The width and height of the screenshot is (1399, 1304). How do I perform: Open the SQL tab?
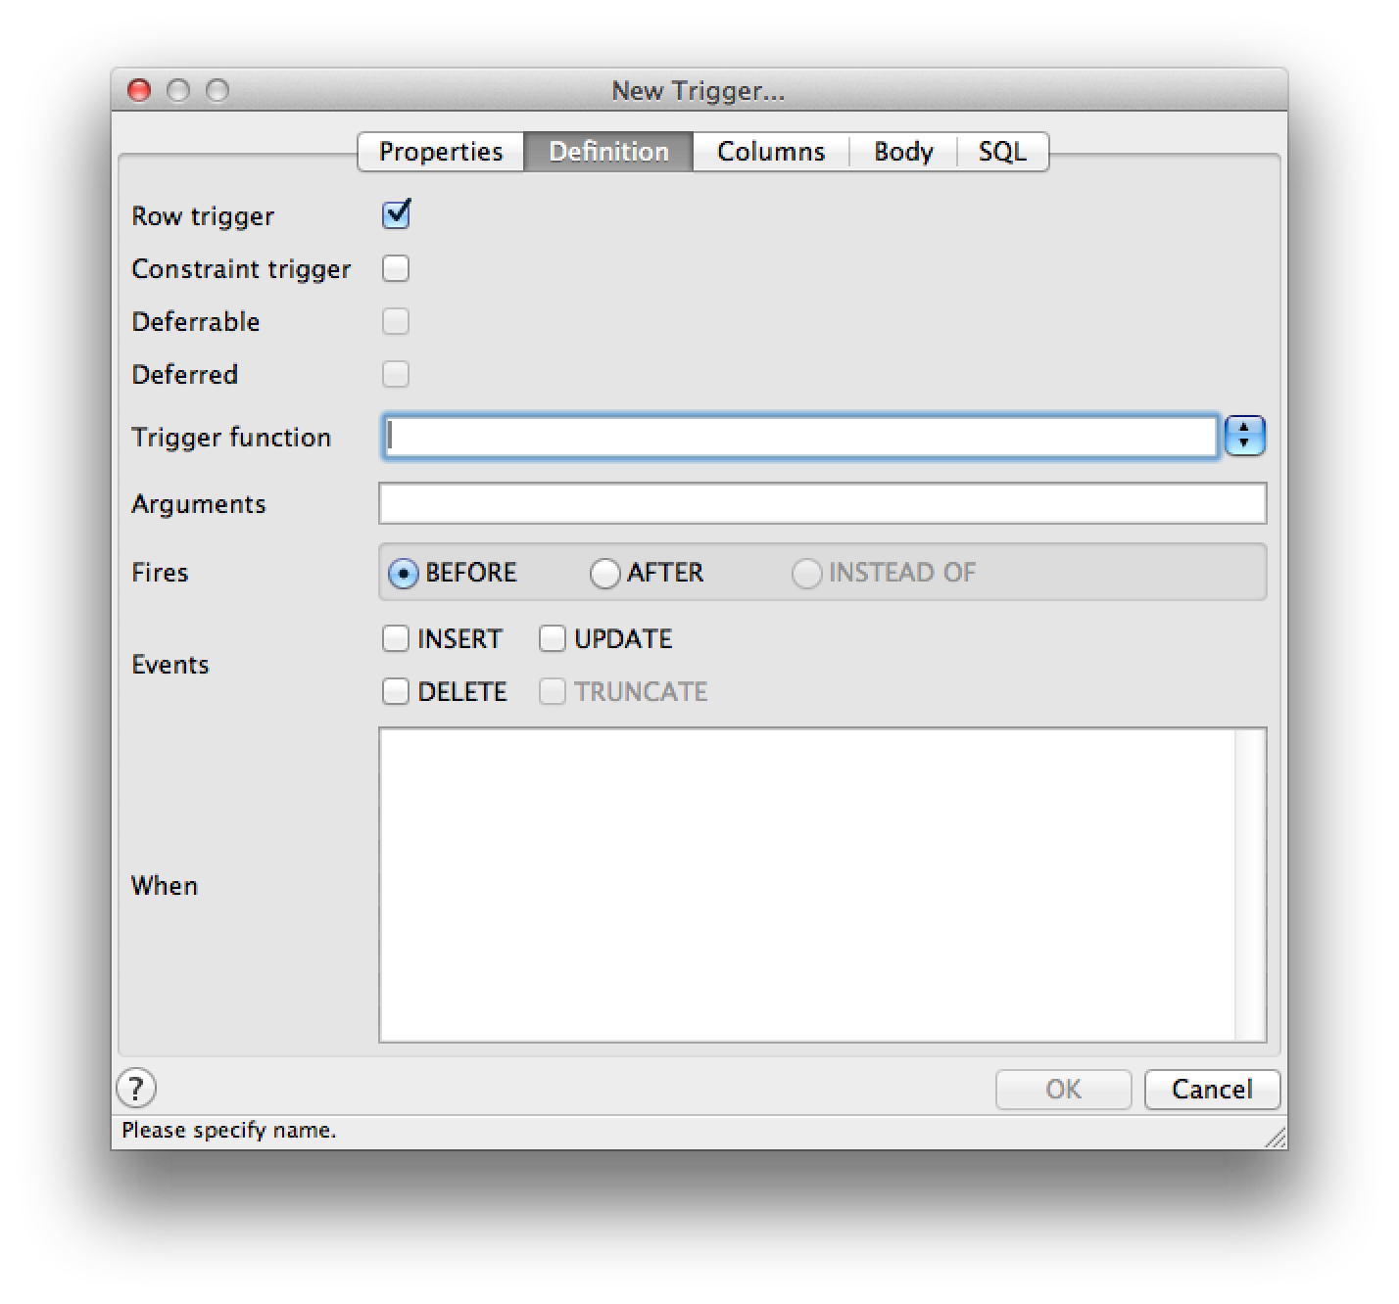(x=1002, y=152)
